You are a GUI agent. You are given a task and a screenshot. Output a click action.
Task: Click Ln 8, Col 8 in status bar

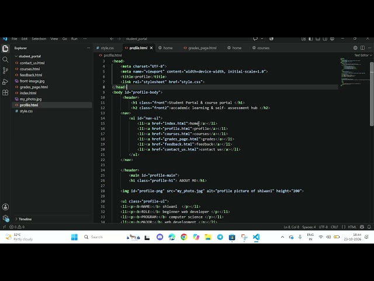coord(291,227)
